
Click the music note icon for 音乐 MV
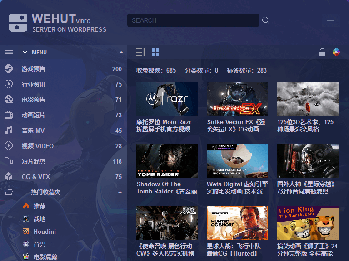tap(9, 130)
